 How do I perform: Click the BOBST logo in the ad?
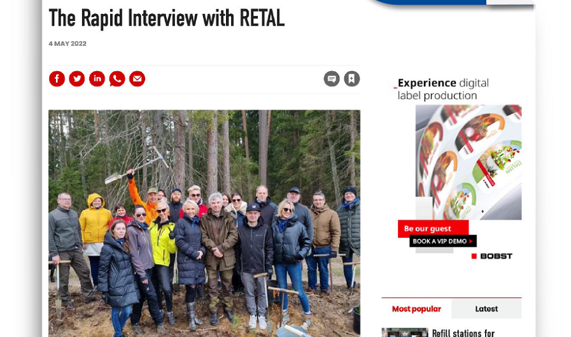(x=492, y=256)
